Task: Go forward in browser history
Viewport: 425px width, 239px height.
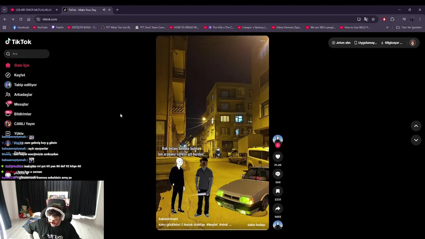Action: click(13, 19)
